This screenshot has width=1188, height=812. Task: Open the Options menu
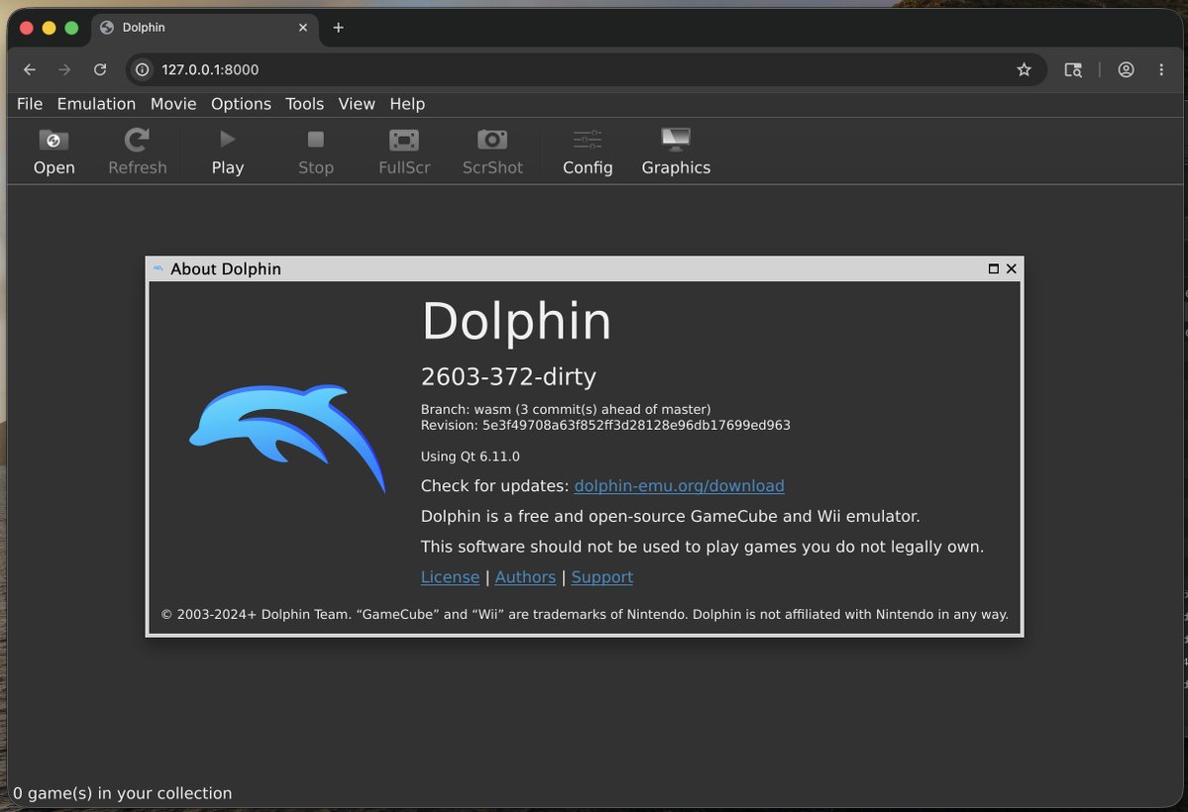[x=241, y=104]
